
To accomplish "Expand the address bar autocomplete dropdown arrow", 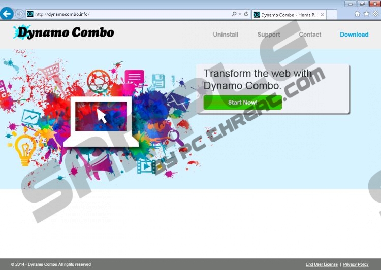I will point(240,14).
